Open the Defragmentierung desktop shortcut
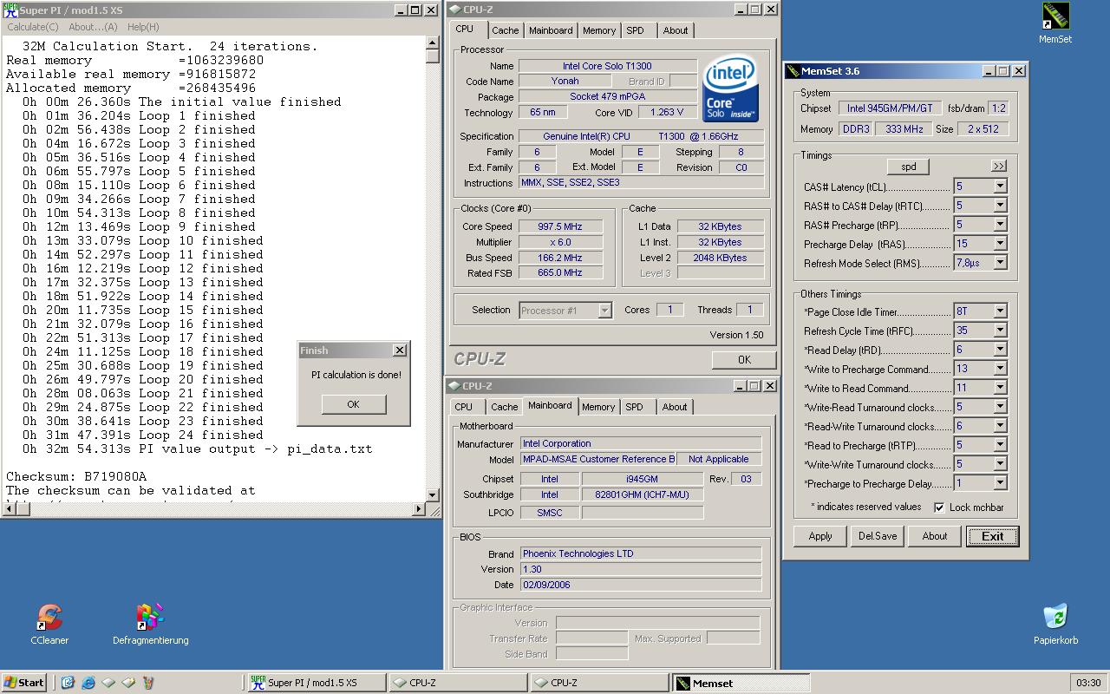The width and height of the screenshot is (1110, 694). click(x=150, y=625)
